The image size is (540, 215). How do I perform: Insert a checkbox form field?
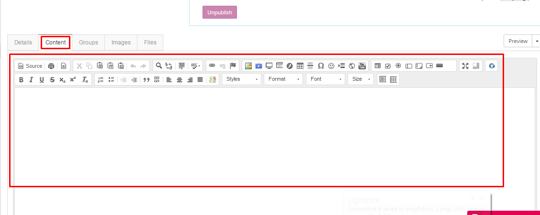click(x=388, y=66)
